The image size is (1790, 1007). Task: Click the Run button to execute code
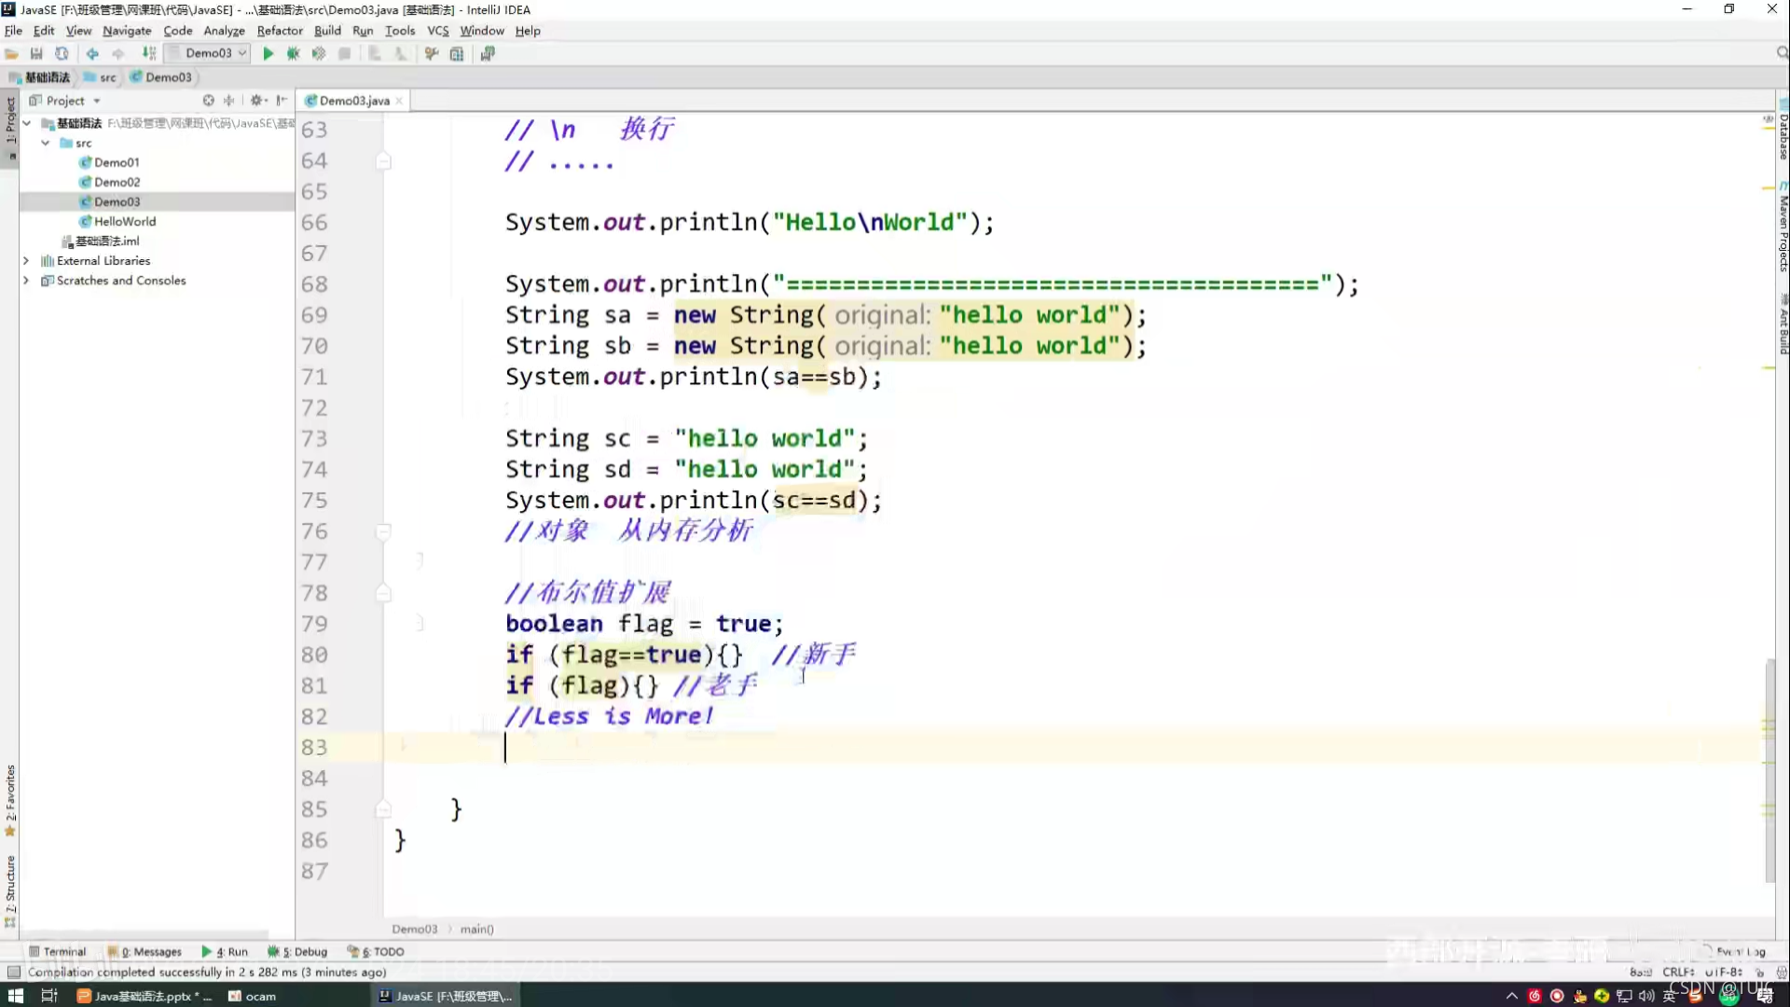pos(267,53)
